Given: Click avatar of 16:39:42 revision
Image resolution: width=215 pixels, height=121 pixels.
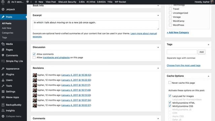Looking at the screenshot, I should (x=35, y=75).
